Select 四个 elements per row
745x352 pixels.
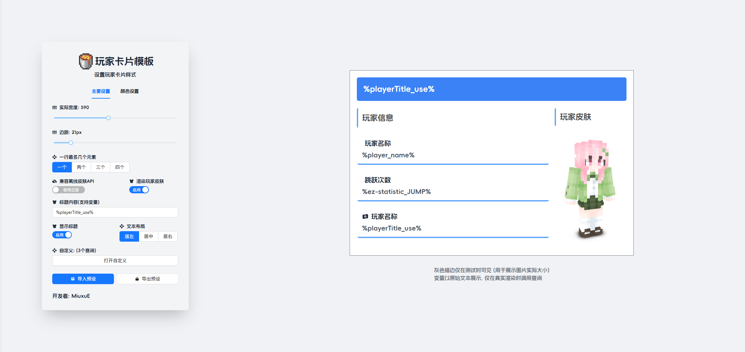pos(120,167)
